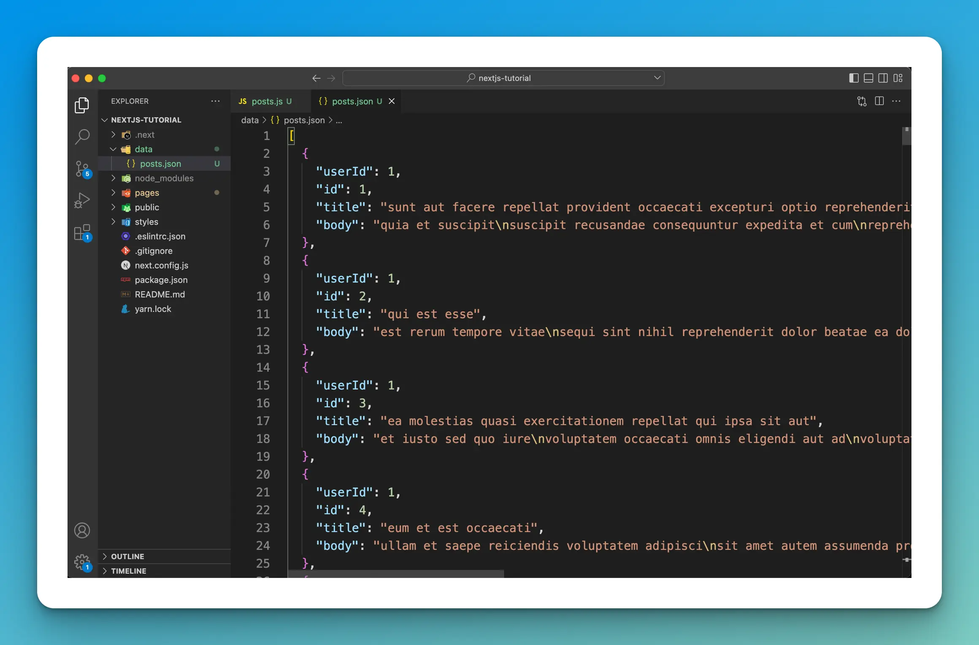Open the Explorer view in activity bar
This screenshot has width=979, height=645.
click(x=82, y=105)
